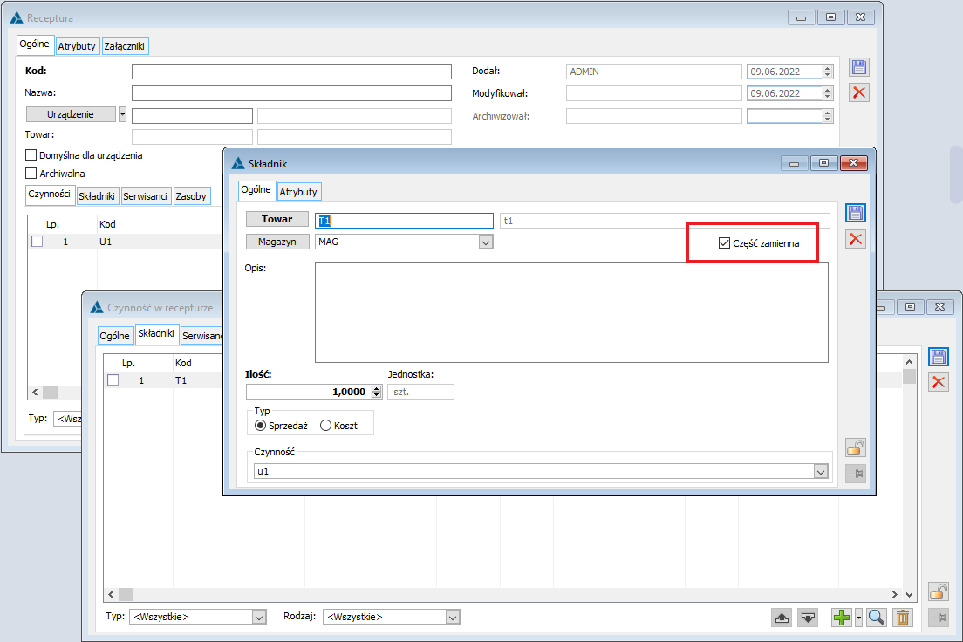The height and width of the screenshot is (642, 963).
Task: Tick the Archiwalna checkbox
Action: click(32, 174)
